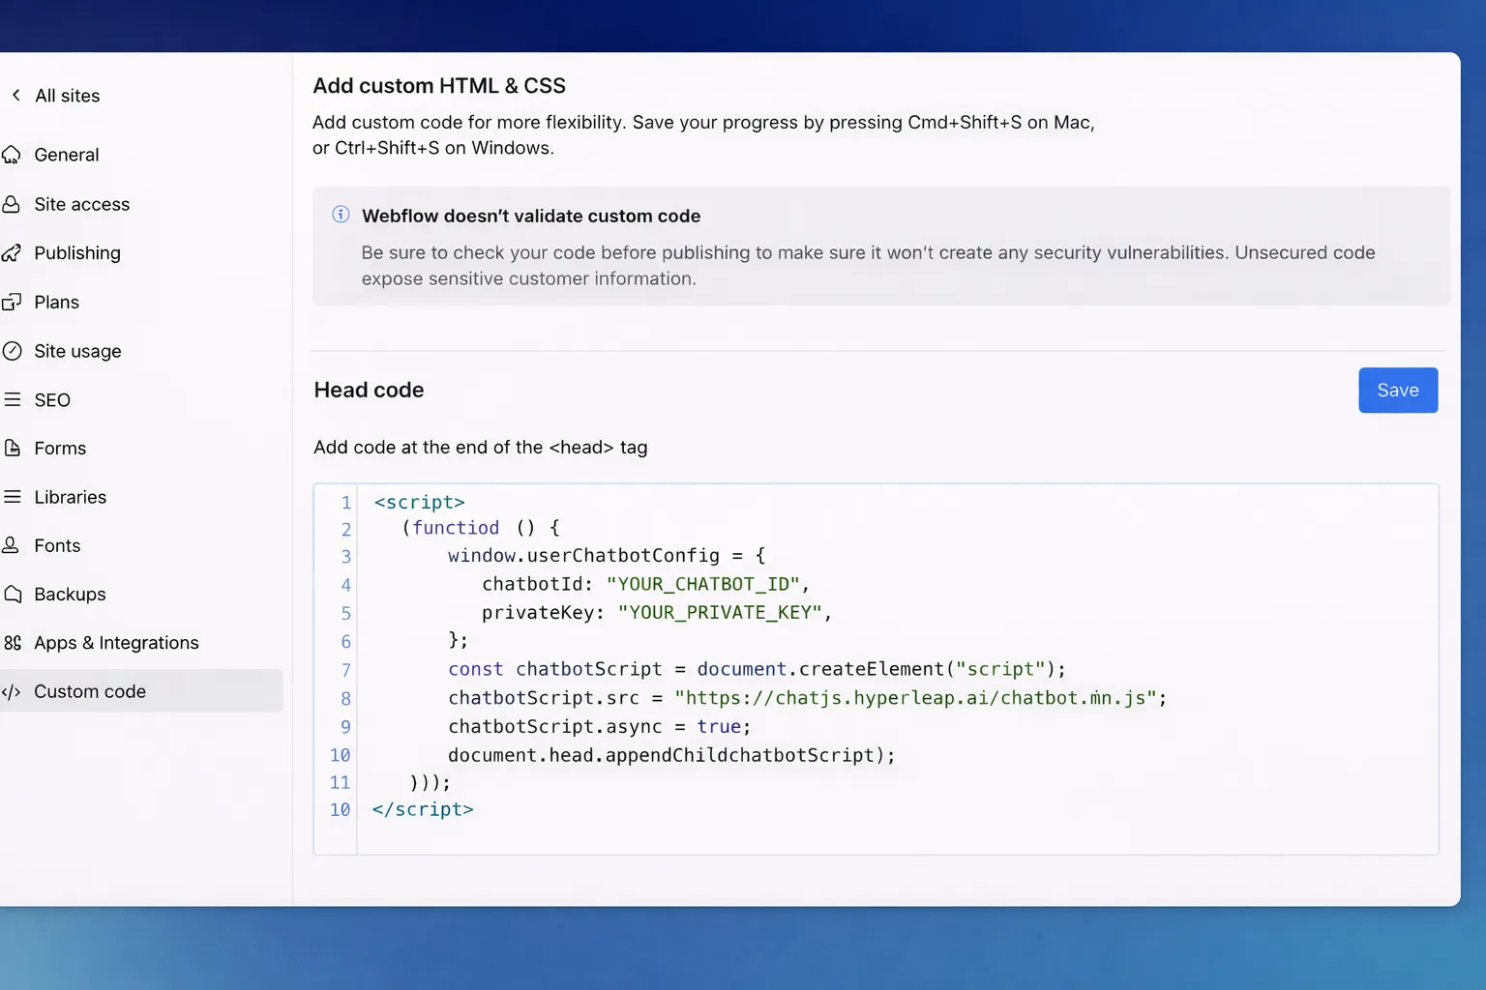Open the Libraries section
Screen dimensions: 1486x990
69,496
